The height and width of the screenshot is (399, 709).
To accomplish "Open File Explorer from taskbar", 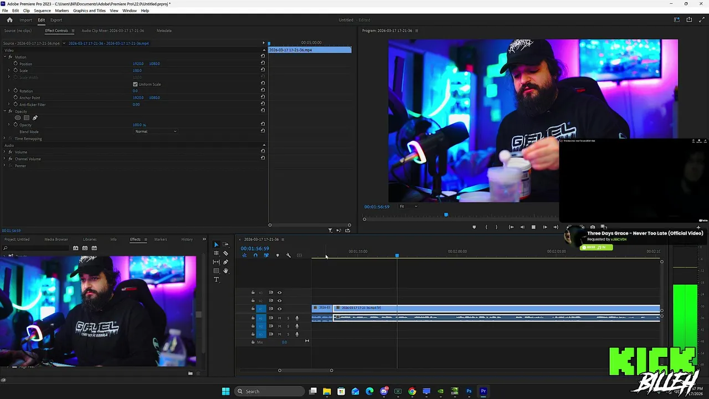I will point(327,391).
